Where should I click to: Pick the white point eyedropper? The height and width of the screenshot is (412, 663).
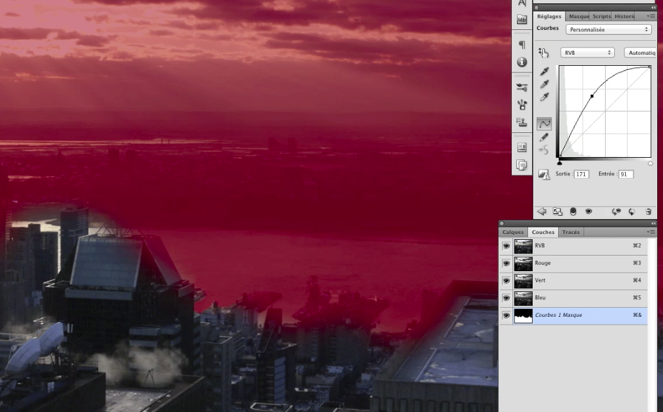544,97
